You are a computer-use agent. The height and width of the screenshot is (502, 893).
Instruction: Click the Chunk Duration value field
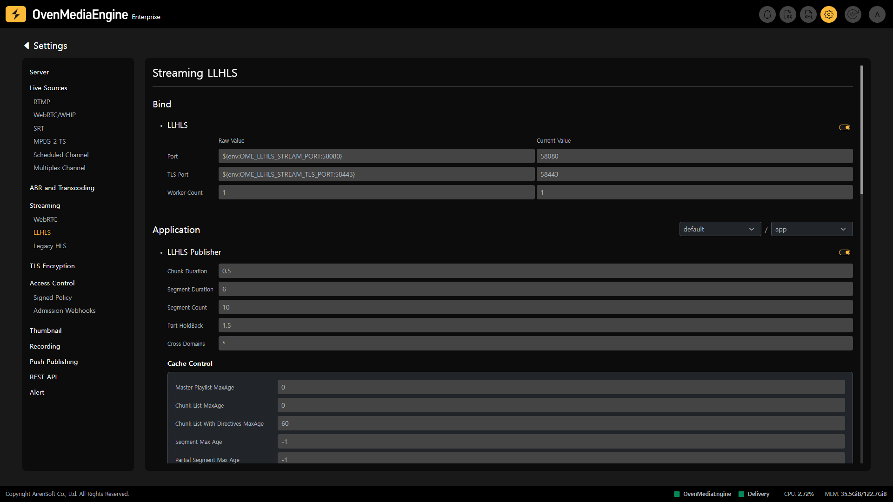535,271
